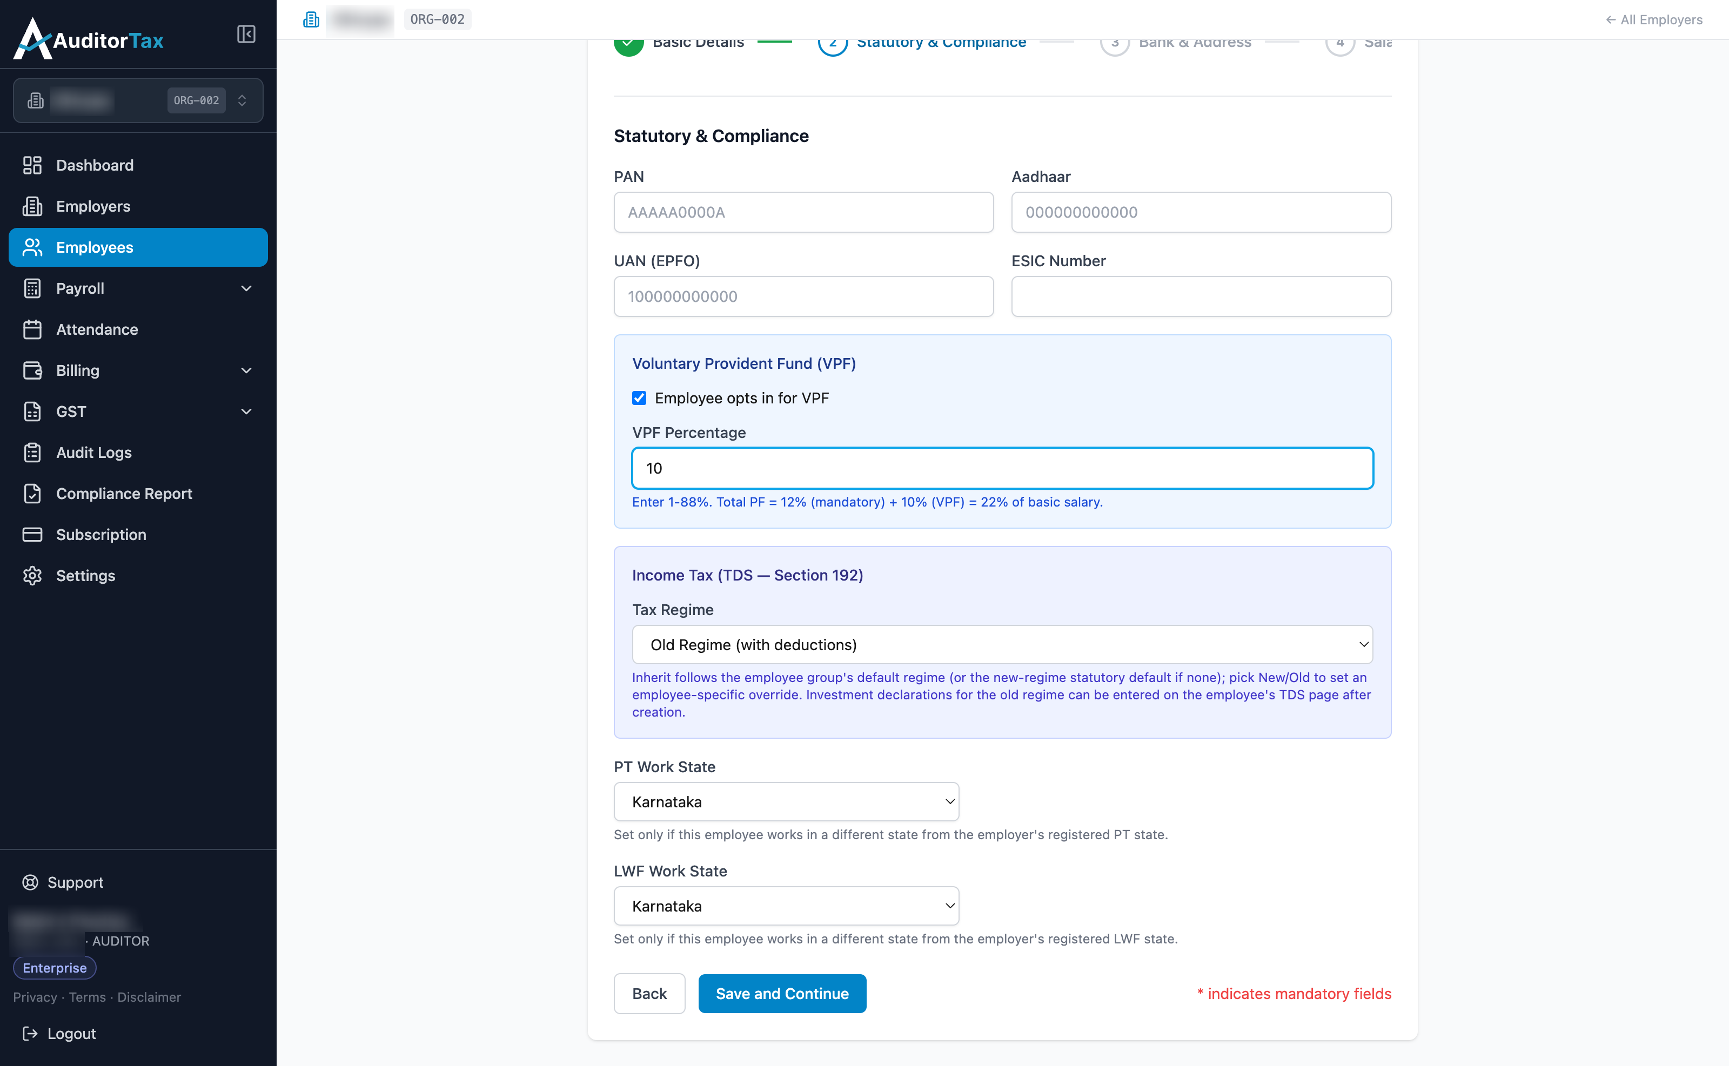Screen dimensions: 1729x1066
Task: Uncheck Employee opts in for VPF
Action: point(639,397)
